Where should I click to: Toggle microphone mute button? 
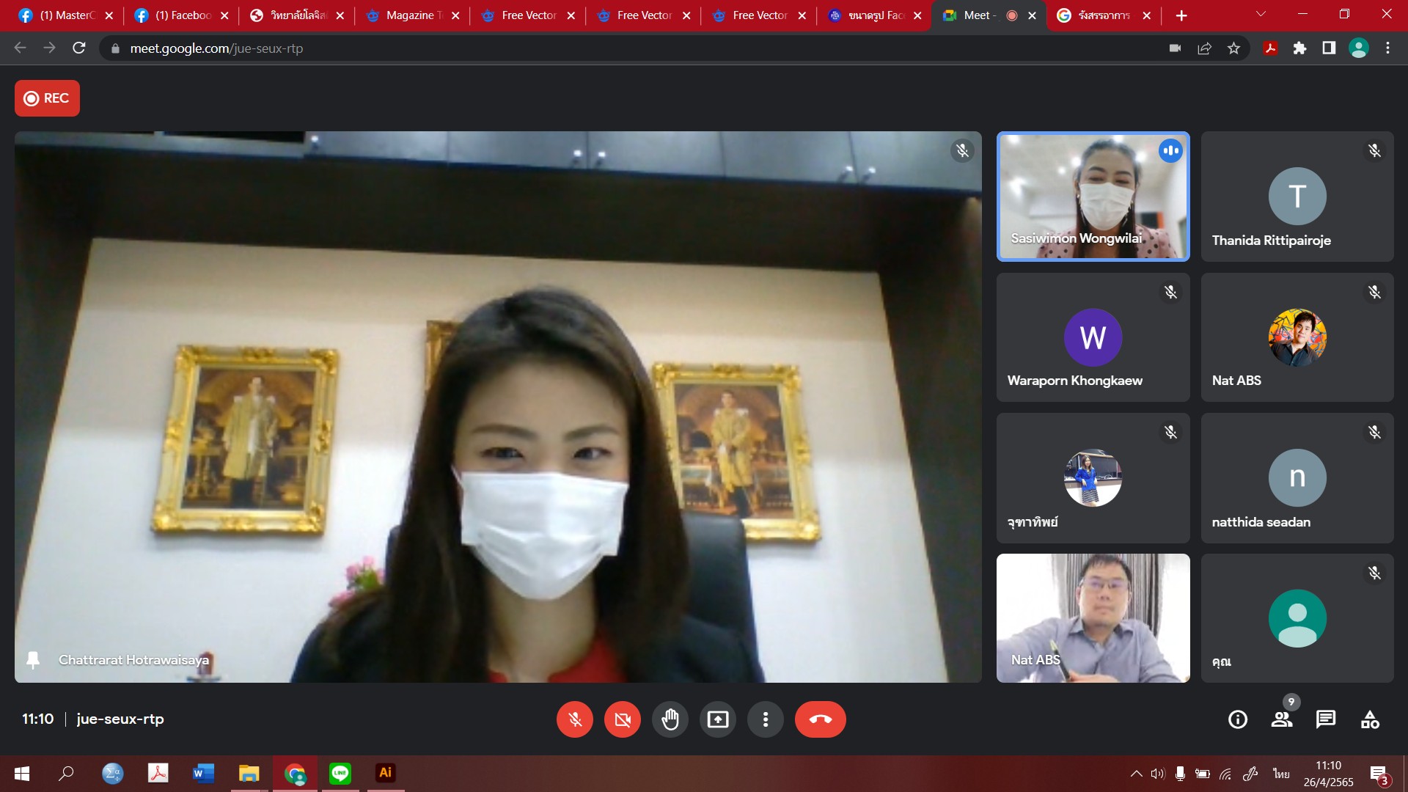point(575,719)
